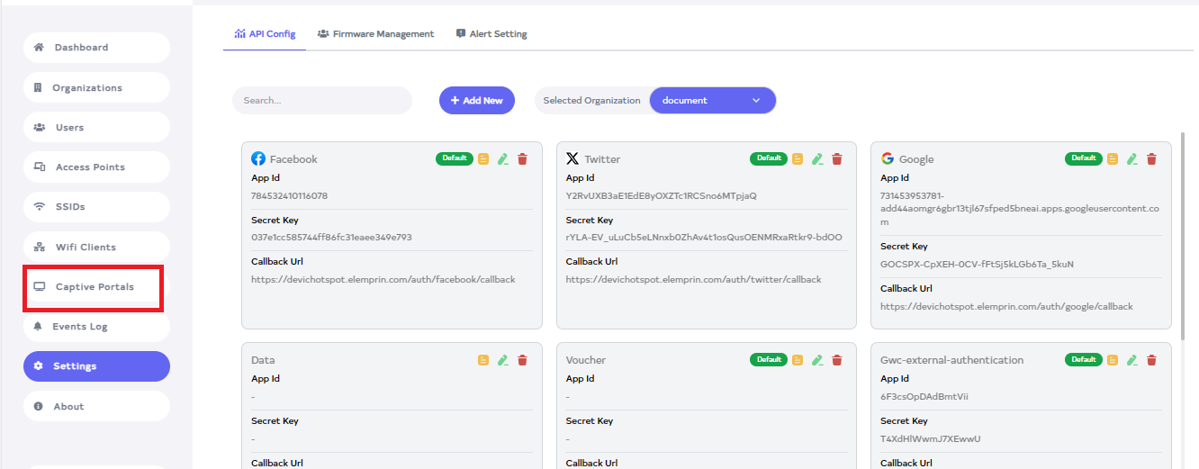This screenshot has height=469, width=1199.
Task: Edit the Twitter API config
Action: [x=817, y=159]
